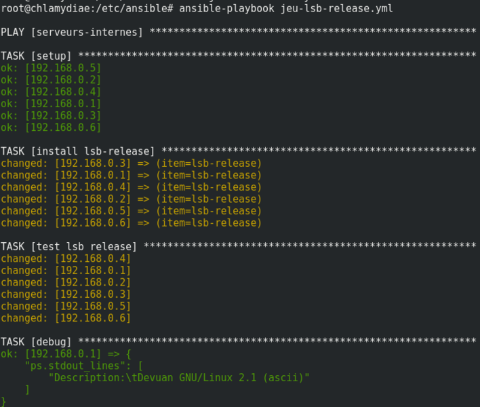This screenshot has height=407, width=480.
Task: Click the TASK [install lsb-release] header
Action: pos(78,151)
